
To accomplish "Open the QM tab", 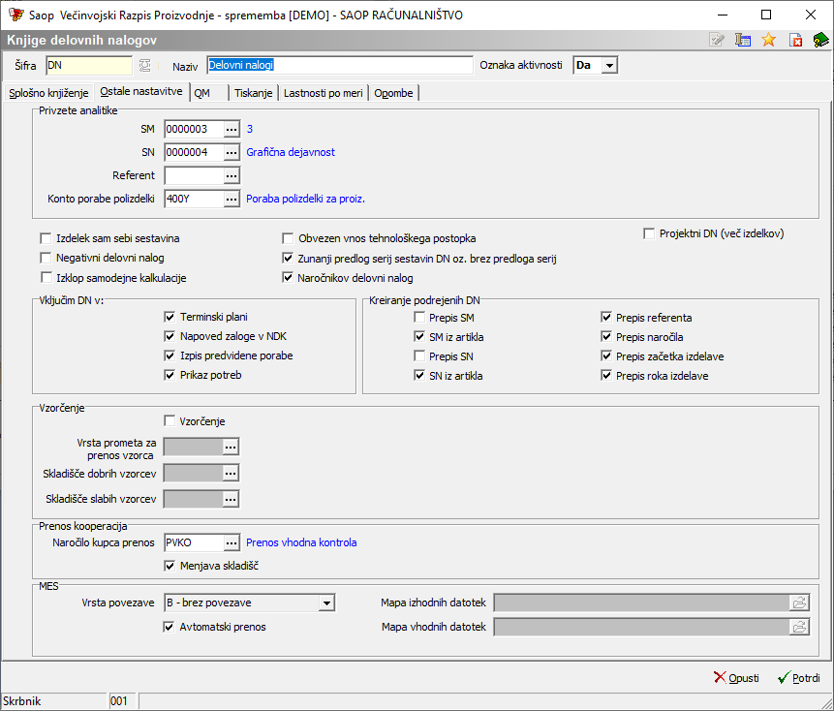I will coord(208,93).
